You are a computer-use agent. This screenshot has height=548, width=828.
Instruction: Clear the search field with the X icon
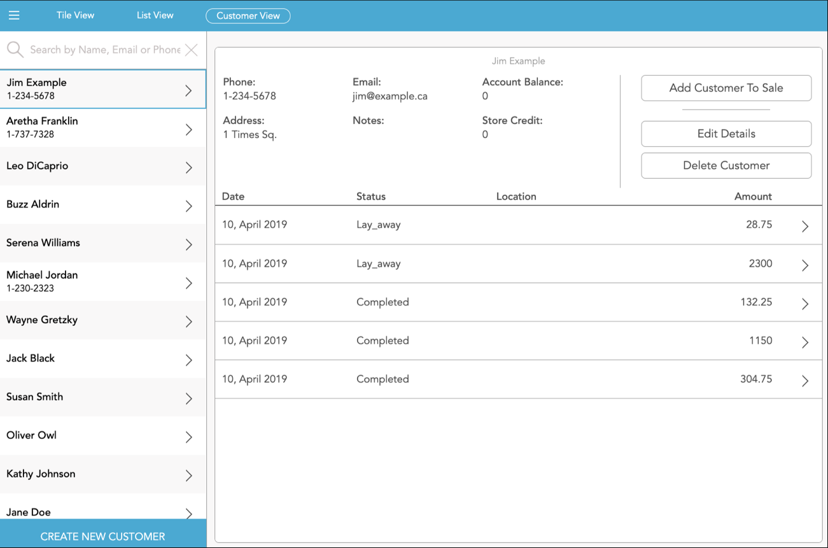coord(191,49)
